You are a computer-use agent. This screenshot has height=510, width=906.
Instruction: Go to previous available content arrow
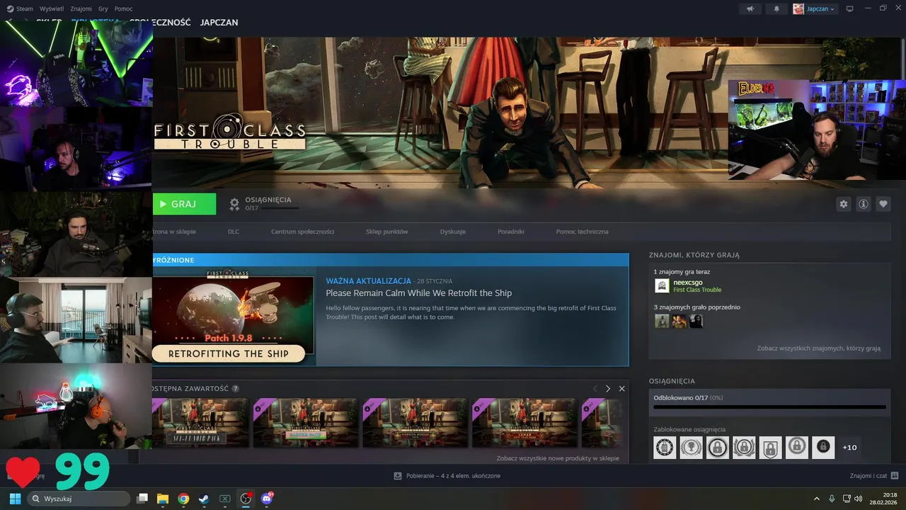(x=595, y=389)
